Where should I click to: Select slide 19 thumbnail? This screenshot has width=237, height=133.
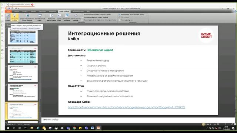[23, 74]
